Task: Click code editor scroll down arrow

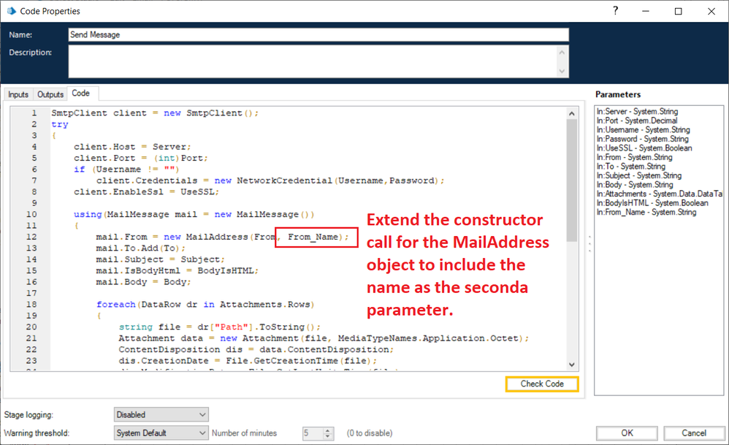Action: click(572, 365)
